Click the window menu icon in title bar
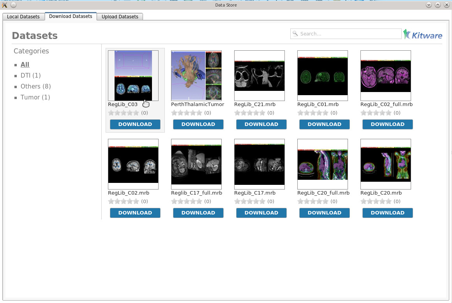 click(5, 5)
